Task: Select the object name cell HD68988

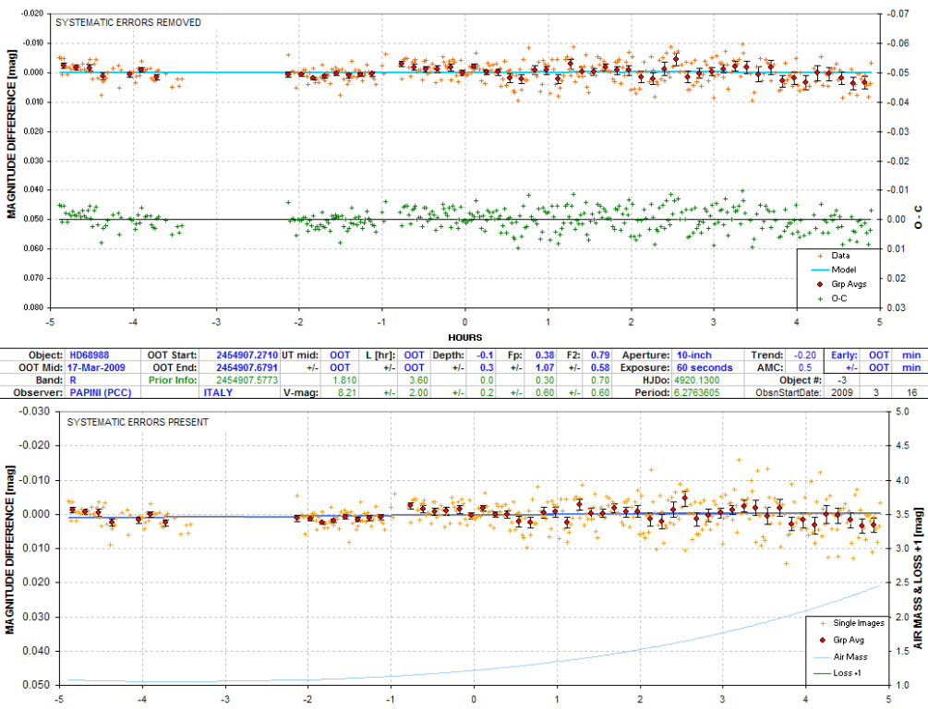Action: pos(90,355)
